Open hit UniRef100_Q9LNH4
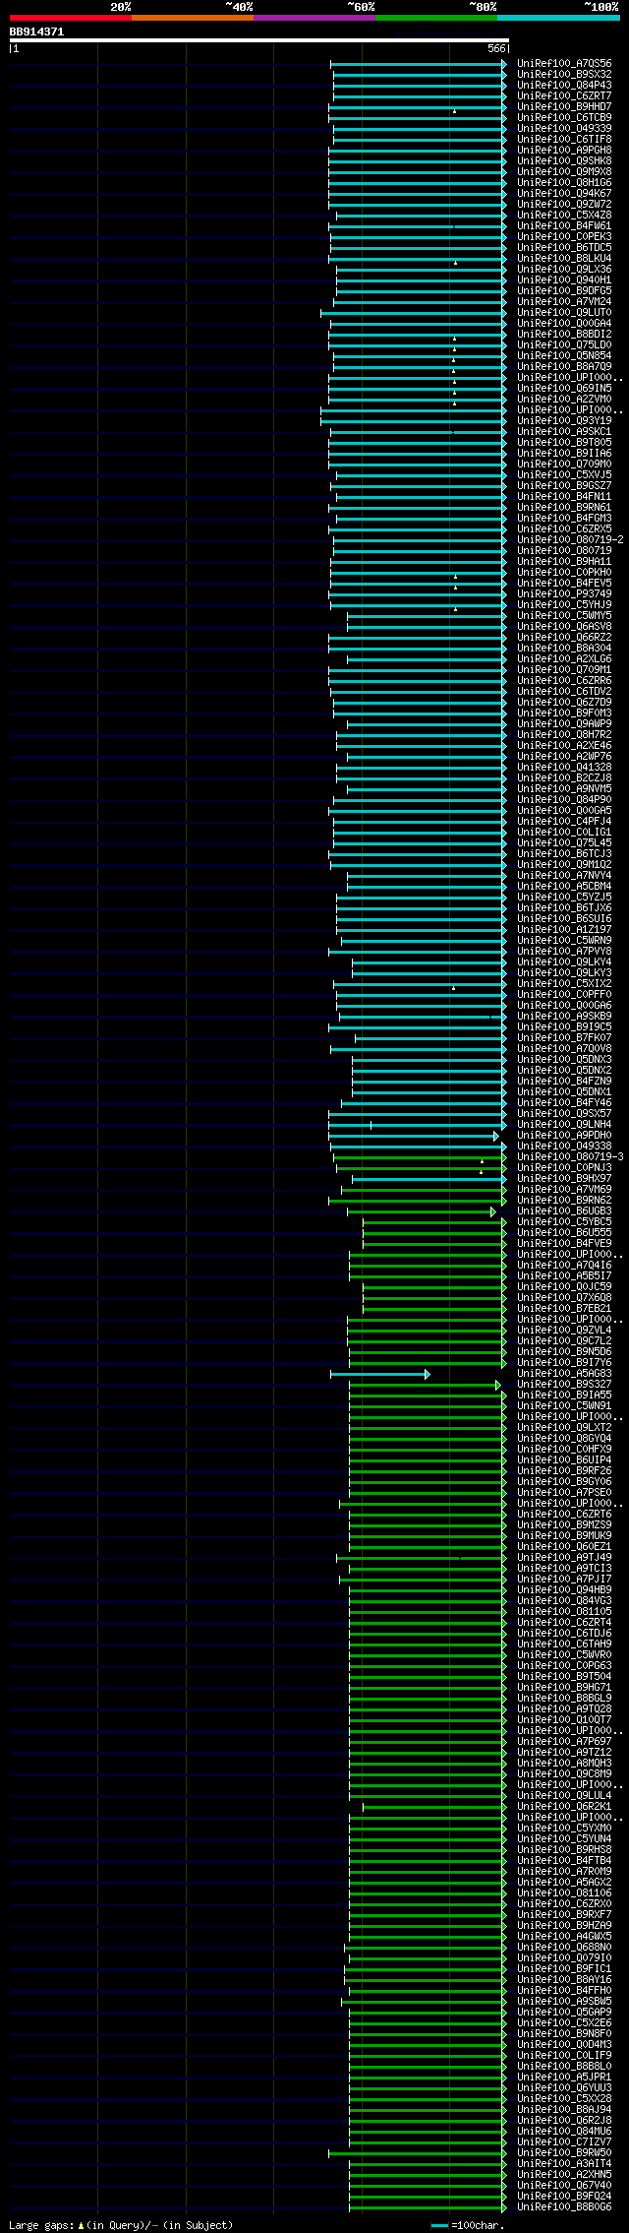The height and width of the screenshot is (2233, 629). point(564,1125)
